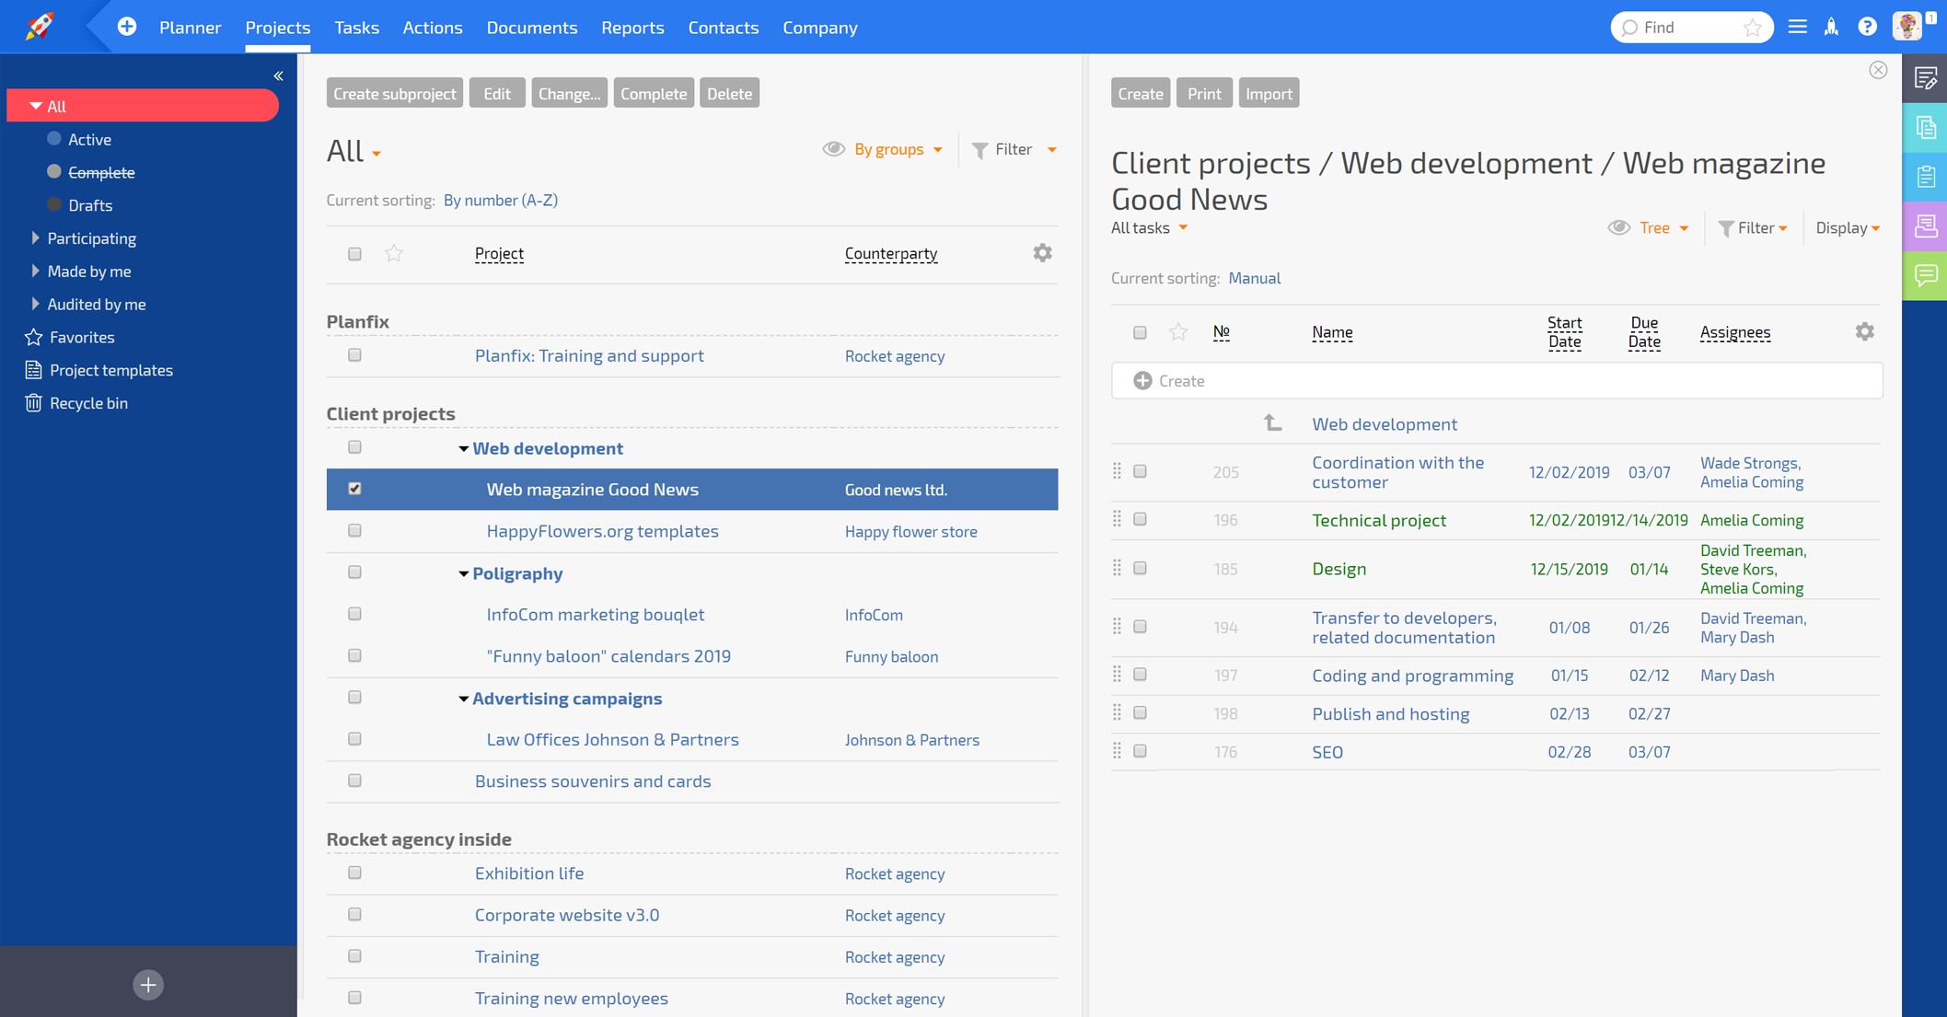Click the Import button on right panel
Viewport: 1947px width, 1017px height.
(x=1267, y=93)
